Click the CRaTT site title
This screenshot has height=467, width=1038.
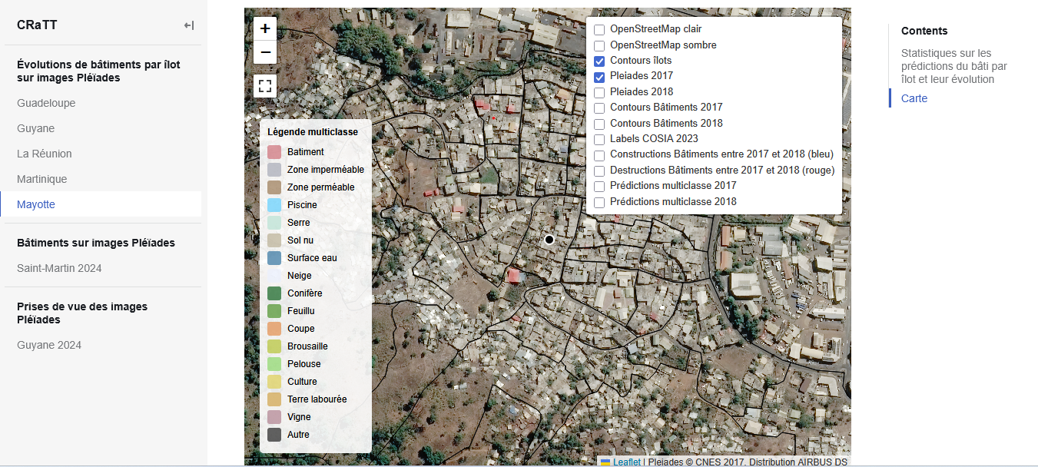[x=37, y=25]
